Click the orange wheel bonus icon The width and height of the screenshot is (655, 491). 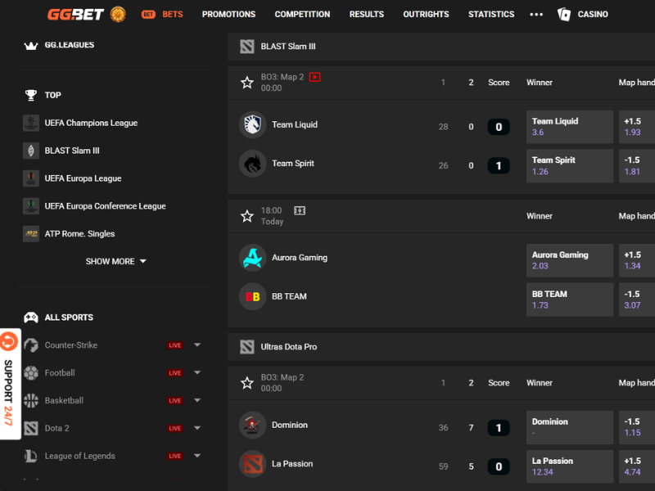coord(118,14)
